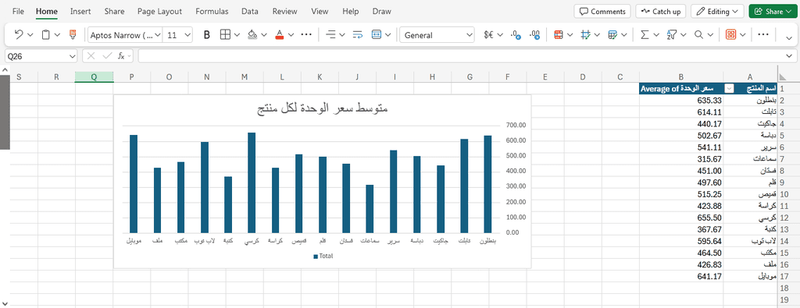Image resolution: width=800 pixels, height=308 pixels.
Task: Open the Insert tab
Action: click(80, 11)
